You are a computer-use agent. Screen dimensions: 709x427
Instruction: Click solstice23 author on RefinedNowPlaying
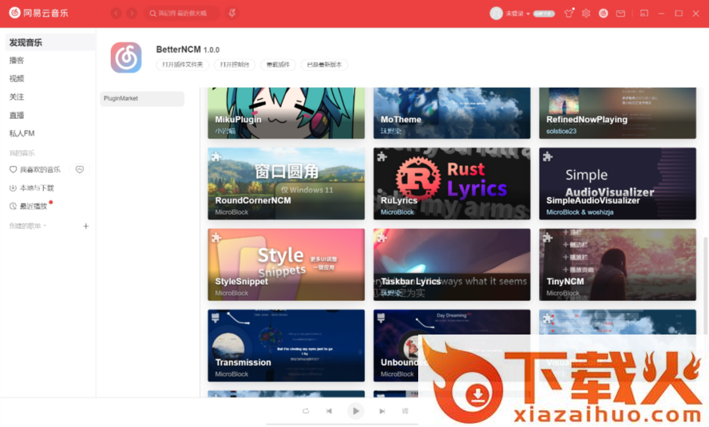click(561, 131)
